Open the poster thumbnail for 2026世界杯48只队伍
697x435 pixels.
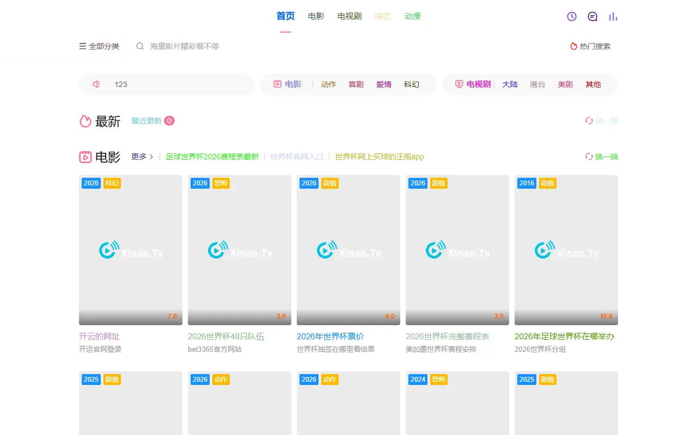240,250
